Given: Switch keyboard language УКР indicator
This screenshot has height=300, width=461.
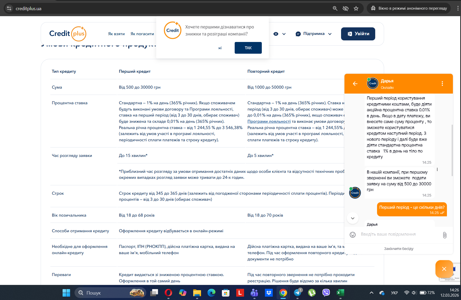Looking at the screenshot, I should click(394, 293).
